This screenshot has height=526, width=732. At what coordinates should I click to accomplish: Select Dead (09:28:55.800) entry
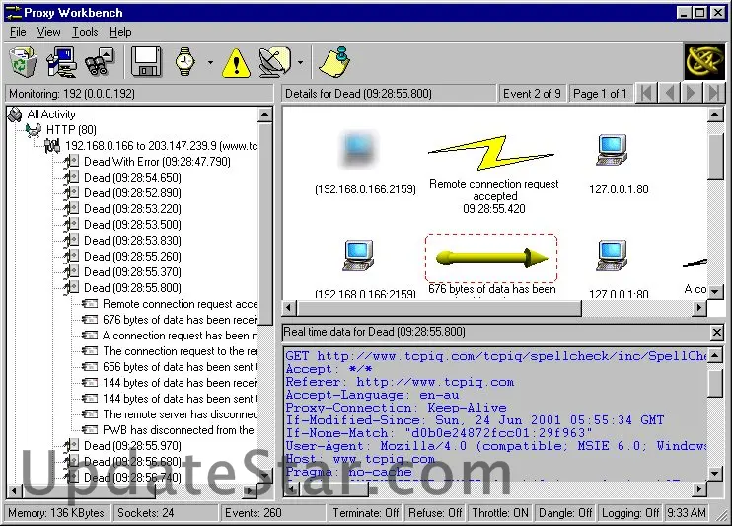132,288
